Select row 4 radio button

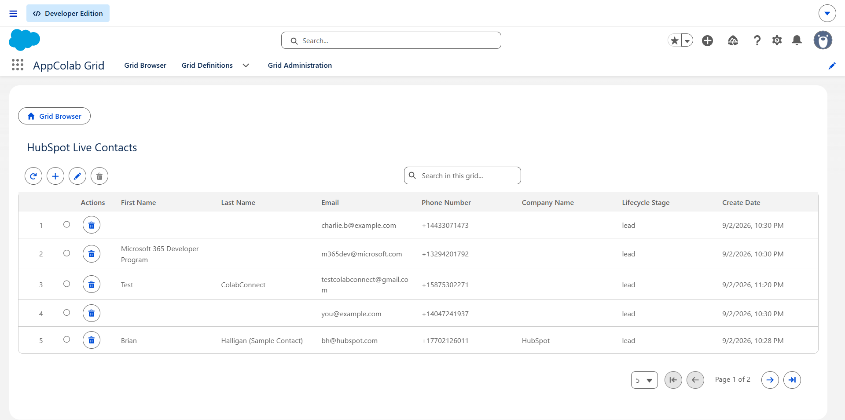click(x=66, y=312)
